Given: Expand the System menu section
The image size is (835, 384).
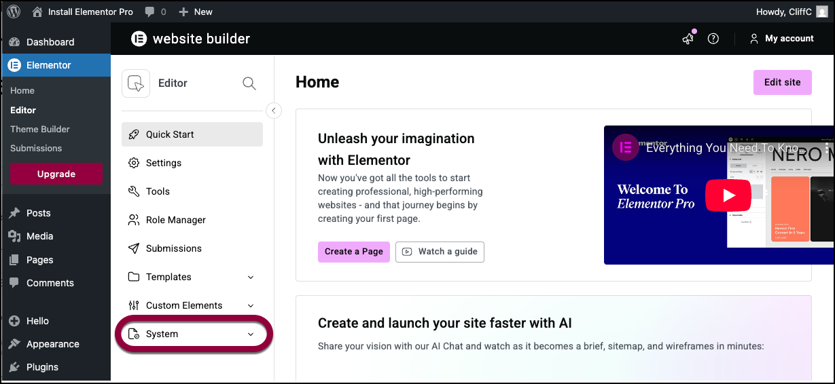Looking at the screenshot, I should click(192, 334).
